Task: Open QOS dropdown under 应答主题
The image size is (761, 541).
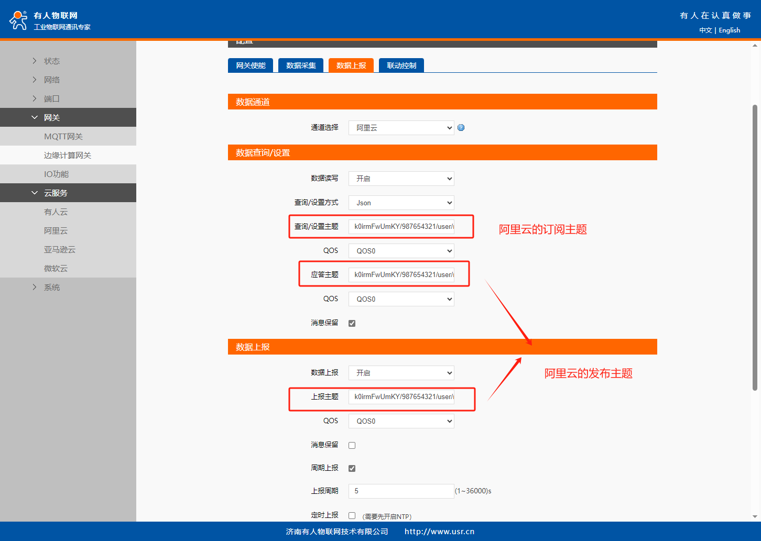Action: 401,299
